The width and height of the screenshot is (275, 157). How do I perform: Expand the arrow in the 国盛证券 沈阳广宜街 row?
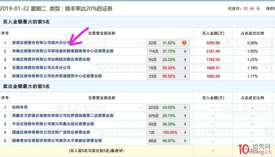pos(185,133)
